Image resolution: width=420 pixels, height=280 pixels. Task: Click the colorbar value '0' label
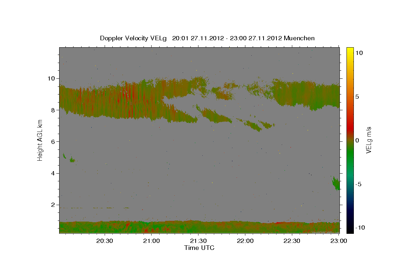(357, 140)
